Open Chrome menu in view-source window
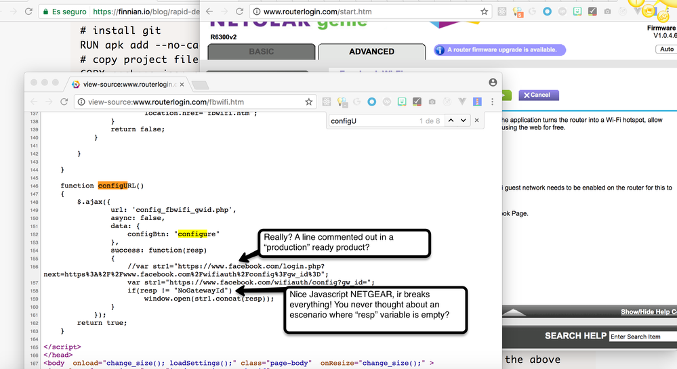 pyautogui.click(x=493, y=102)
